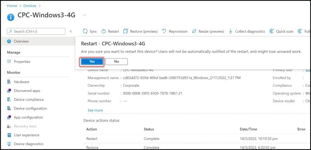The image size is (311, 150).
Task: Click the Device diagnostics icon
Action: pyautogui.click(x=9, y=144)
